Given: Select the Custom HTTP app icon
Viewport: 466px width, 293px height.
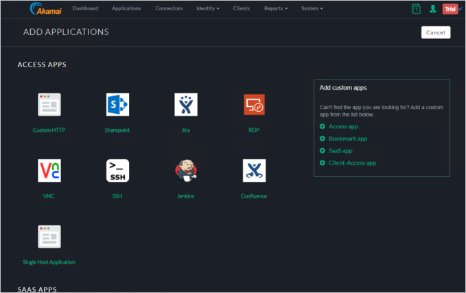Looking at the screenshot, I should [49, 105].
